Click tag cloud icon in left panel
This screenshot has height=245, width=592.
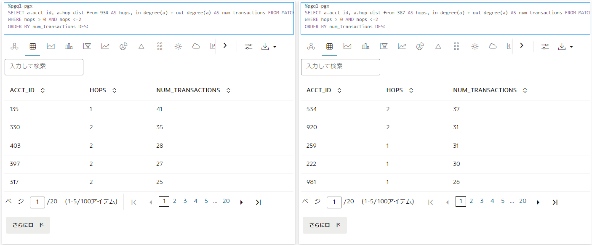coord(196,46)
